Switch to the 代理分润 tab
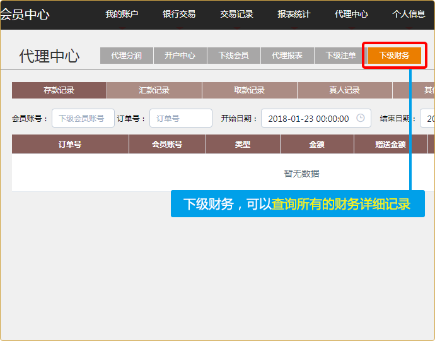The height and width of the screenshot is (341, 435). coord(126,56)
